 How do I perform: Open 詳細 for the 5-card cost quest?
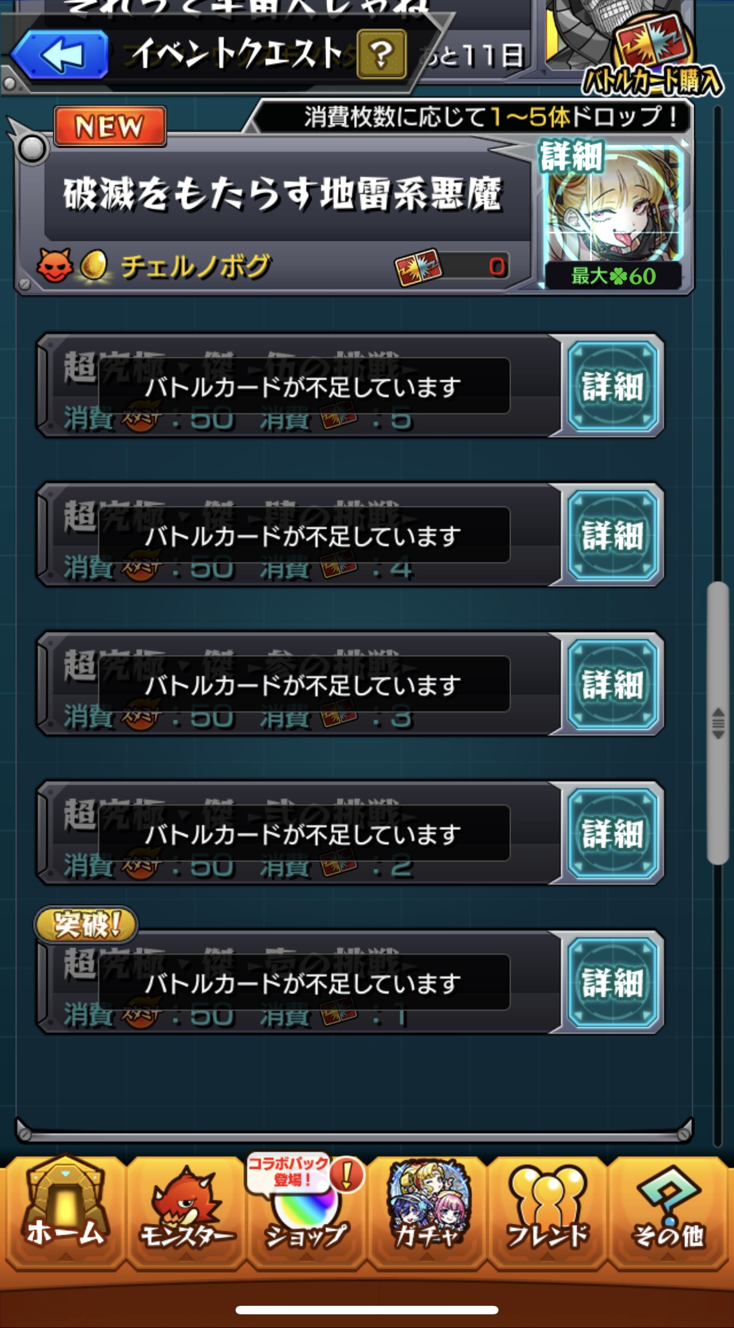click(612, 386)
